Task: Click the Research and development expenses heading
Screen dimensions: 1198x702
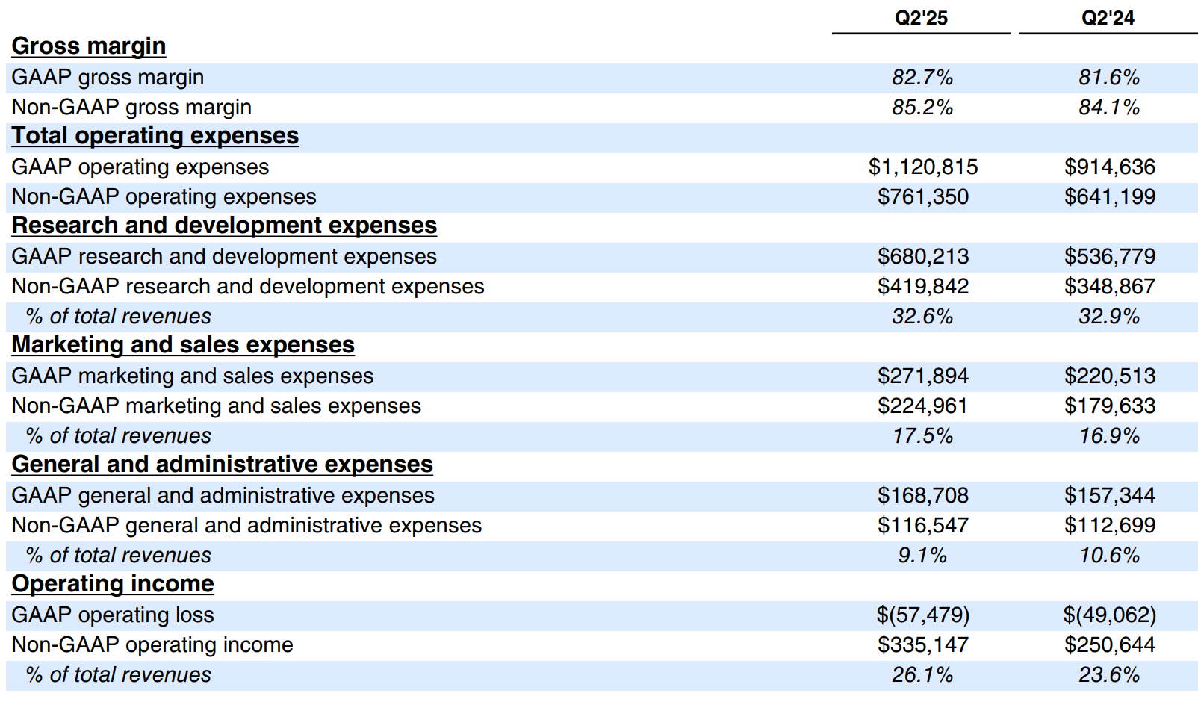Action: pos(224,226)
